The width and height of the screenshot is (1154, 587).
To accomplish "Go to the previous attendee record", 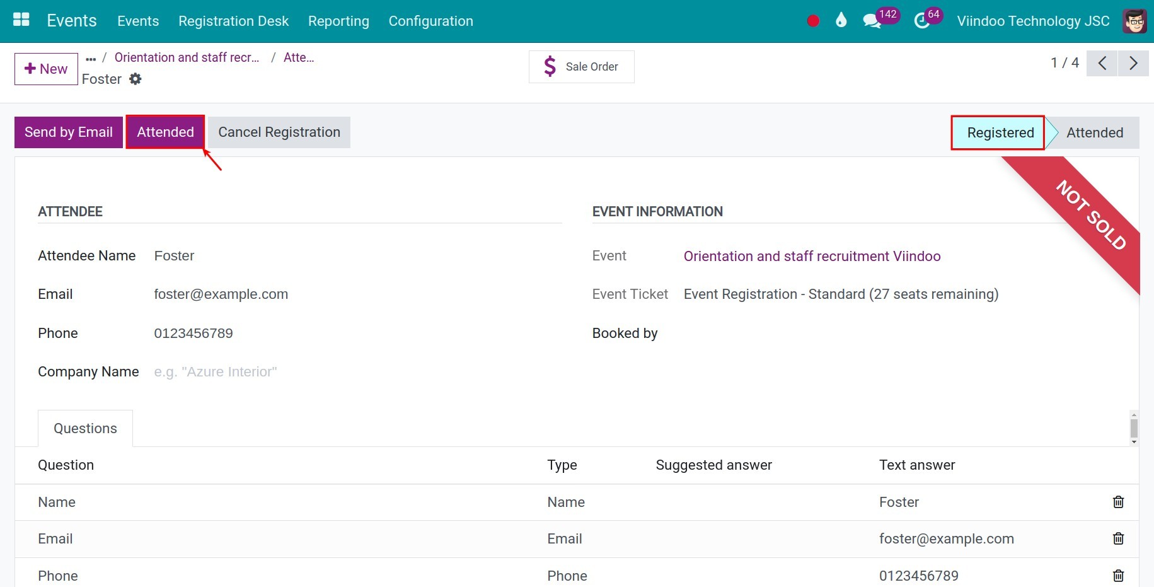I will [1102, 63].
